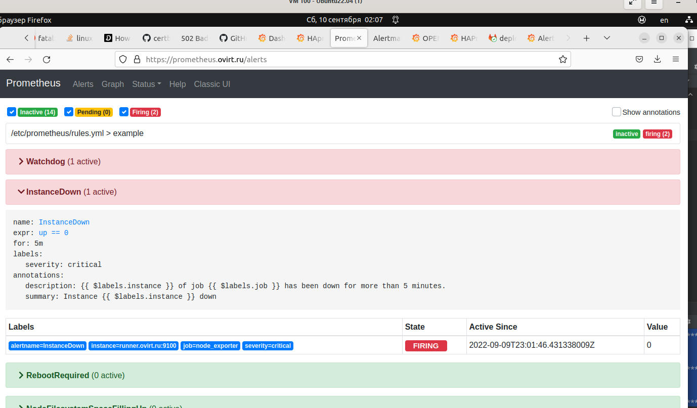Click the Prometheus brand link

point(33,83)
